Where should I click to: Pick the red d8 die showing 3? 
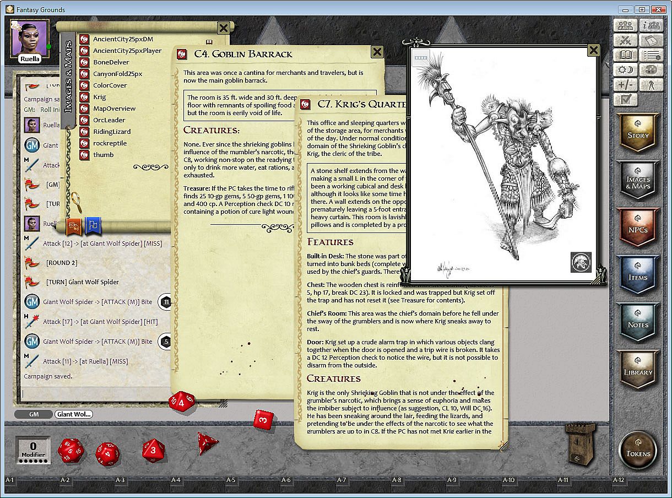154,450
